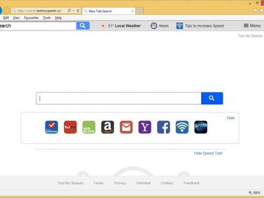Refresh the page with reload icon
The height and width of the screenshot is (198, 264).
pos(78,11)
